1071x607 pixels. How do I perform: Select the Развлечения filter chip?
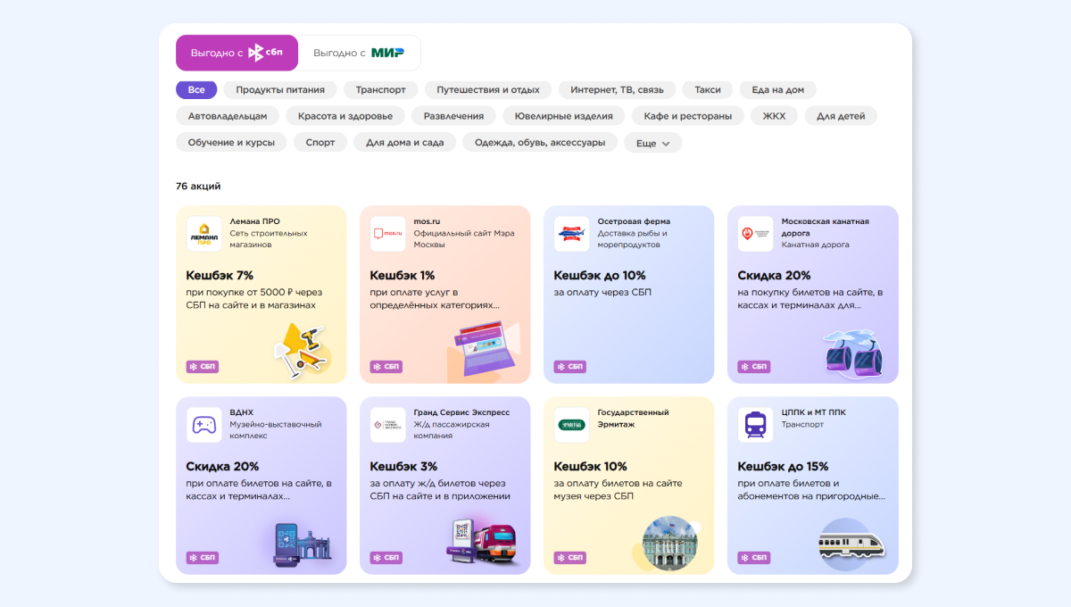(x=454, y=116)
